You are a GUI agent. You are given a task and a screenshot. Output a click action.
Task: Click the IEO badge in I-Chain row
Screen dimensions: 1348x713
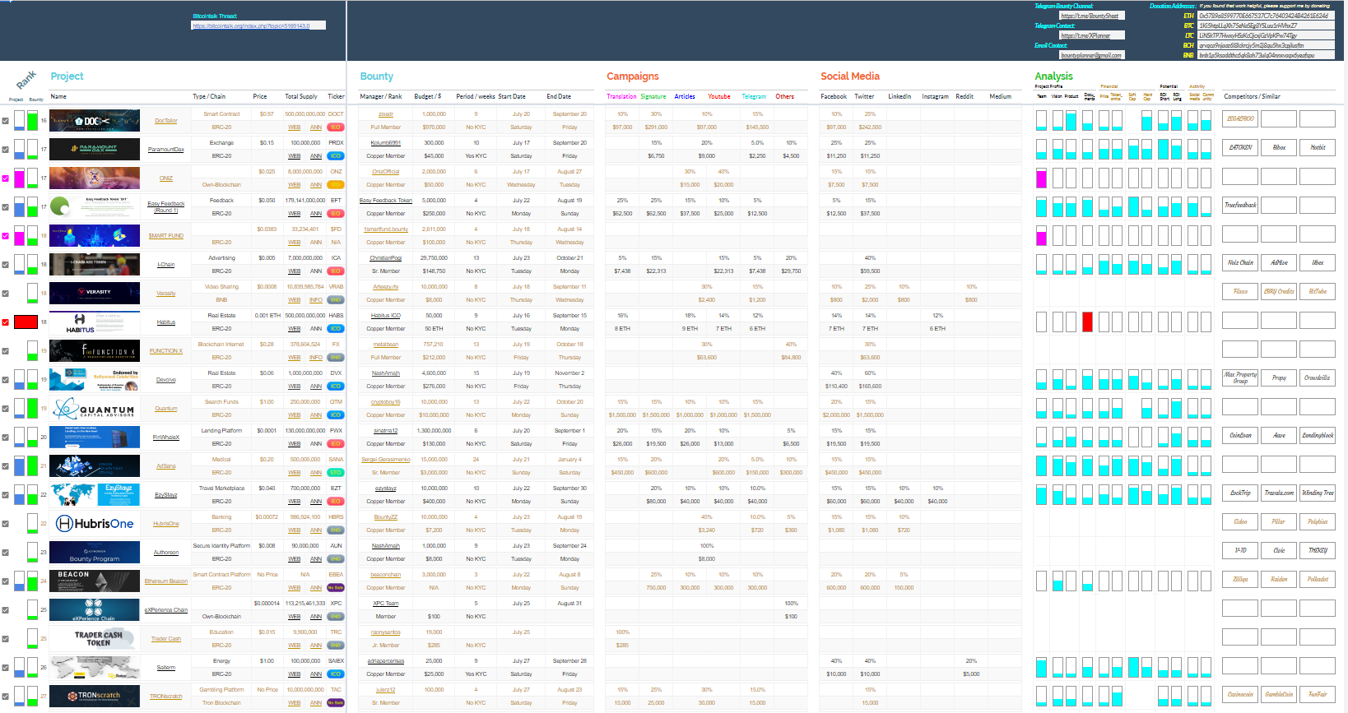tap(336, 271)
